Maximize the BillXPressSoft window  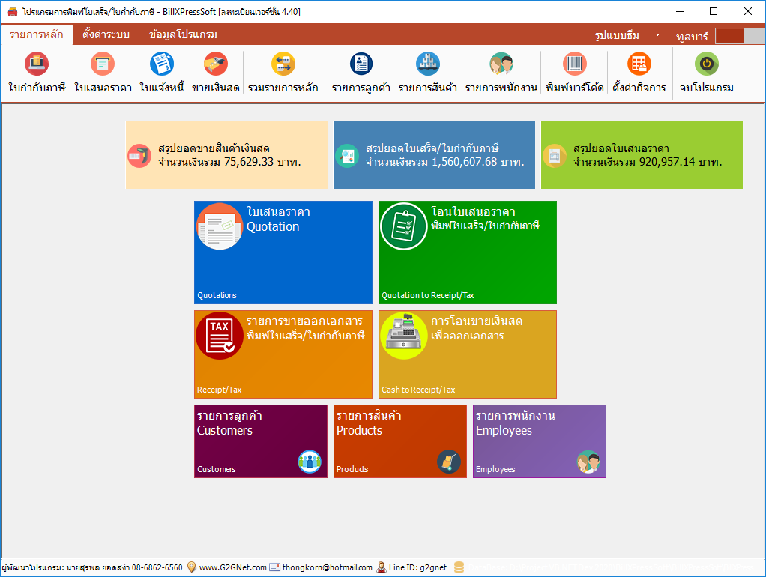(x=714, y=11)
